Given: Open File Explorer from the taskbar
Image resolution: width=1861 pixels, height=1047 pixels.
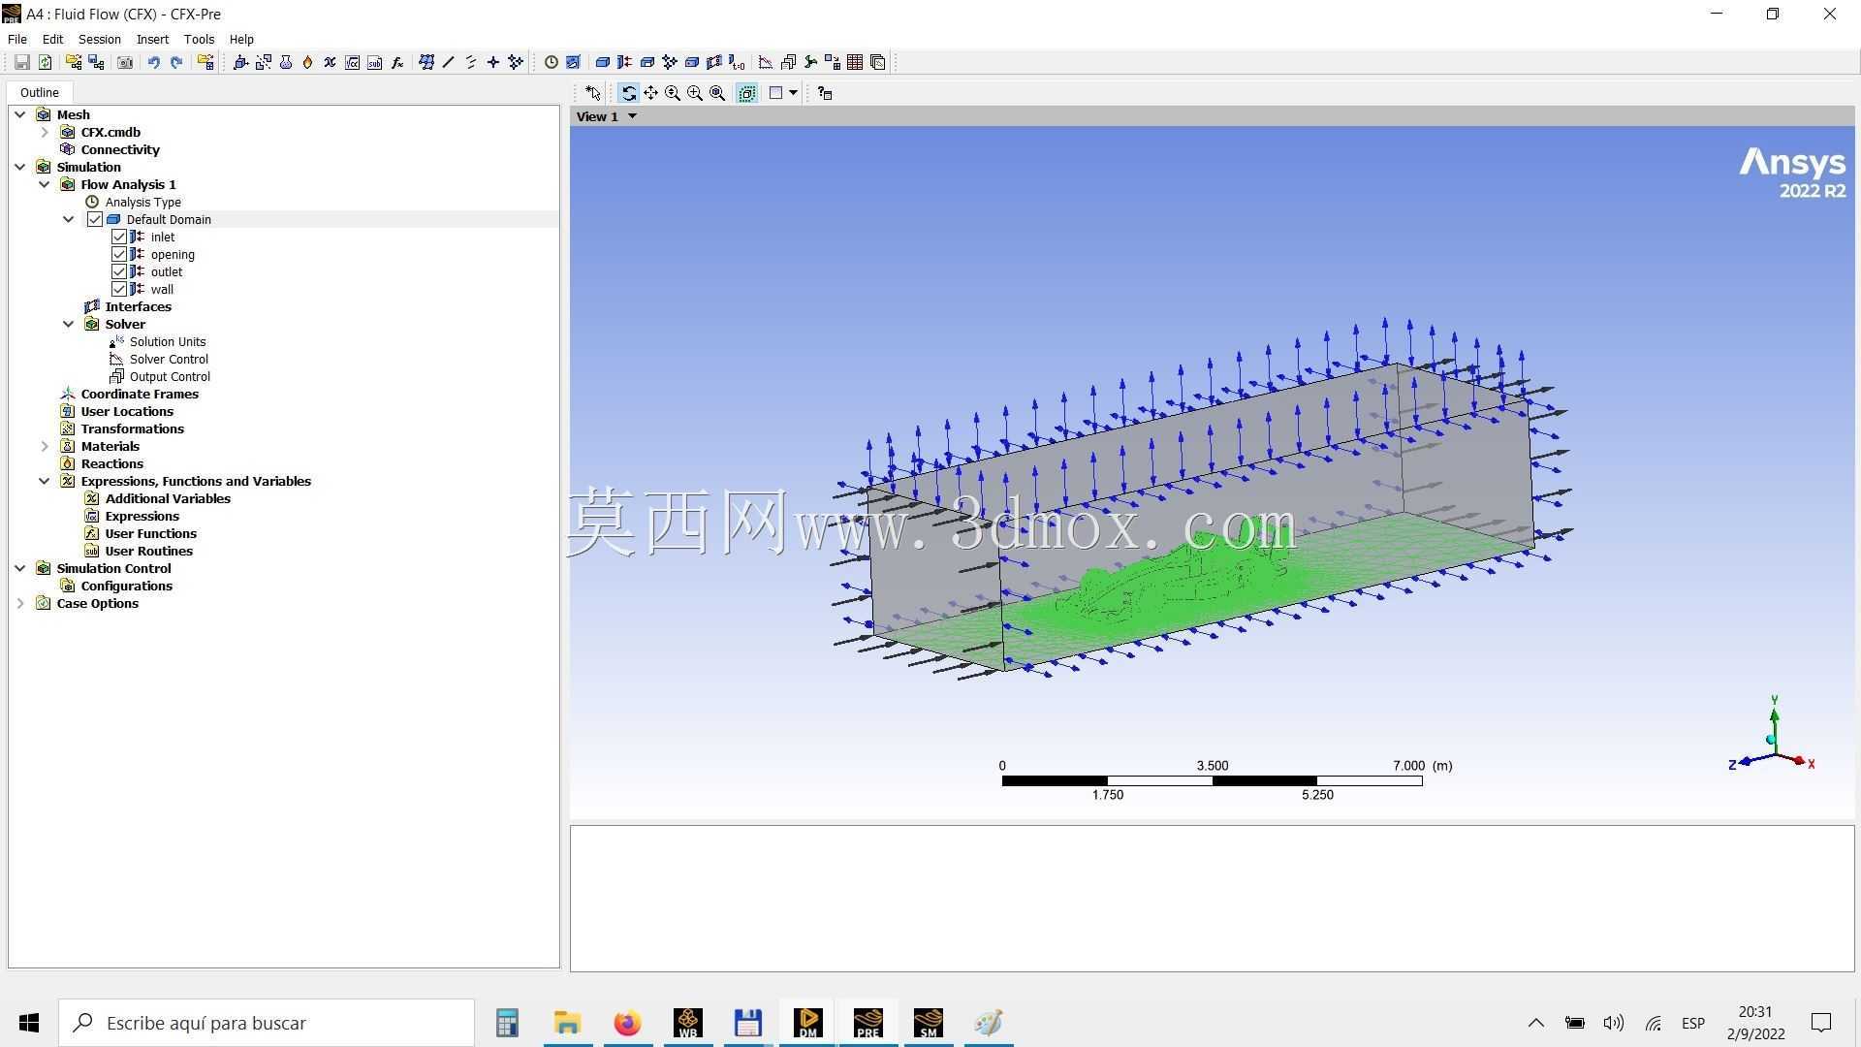Looking at the screenshot, I should pyautogui.click(x=567, y=1023).
